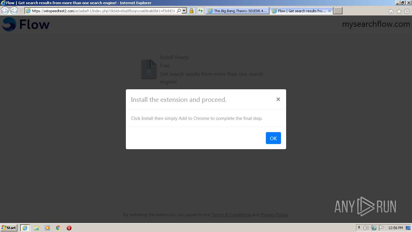
Task: Open a new blank tab
Action: [x=338, y=11]
